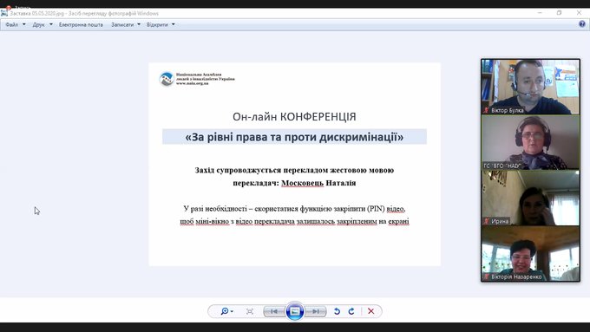Expand the Друк dropdown menu
Image resolution: width=590 pixels, height=332 pixels.
[43, 24]
